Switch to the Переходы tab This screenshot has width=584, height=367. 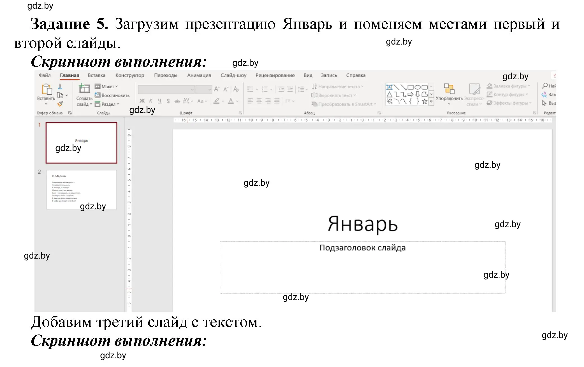point(166,75)
